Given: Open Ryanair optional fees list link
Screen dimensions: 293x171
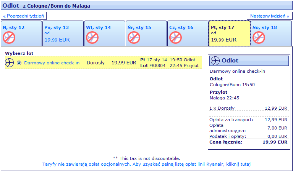Looking at the screenshot, I should [x=147, y=164].
